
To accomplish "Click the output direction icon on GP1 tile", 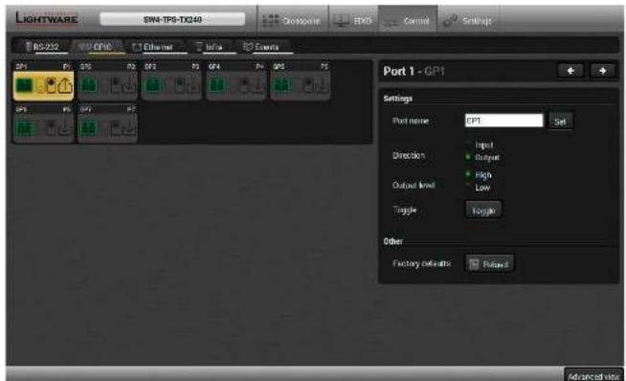I will (65, 85).
